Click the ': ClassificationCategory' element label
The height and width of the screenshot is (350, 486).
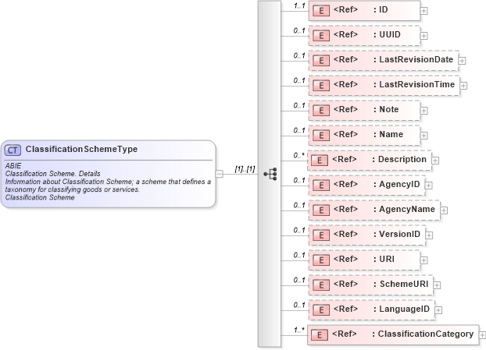point(423,334)
